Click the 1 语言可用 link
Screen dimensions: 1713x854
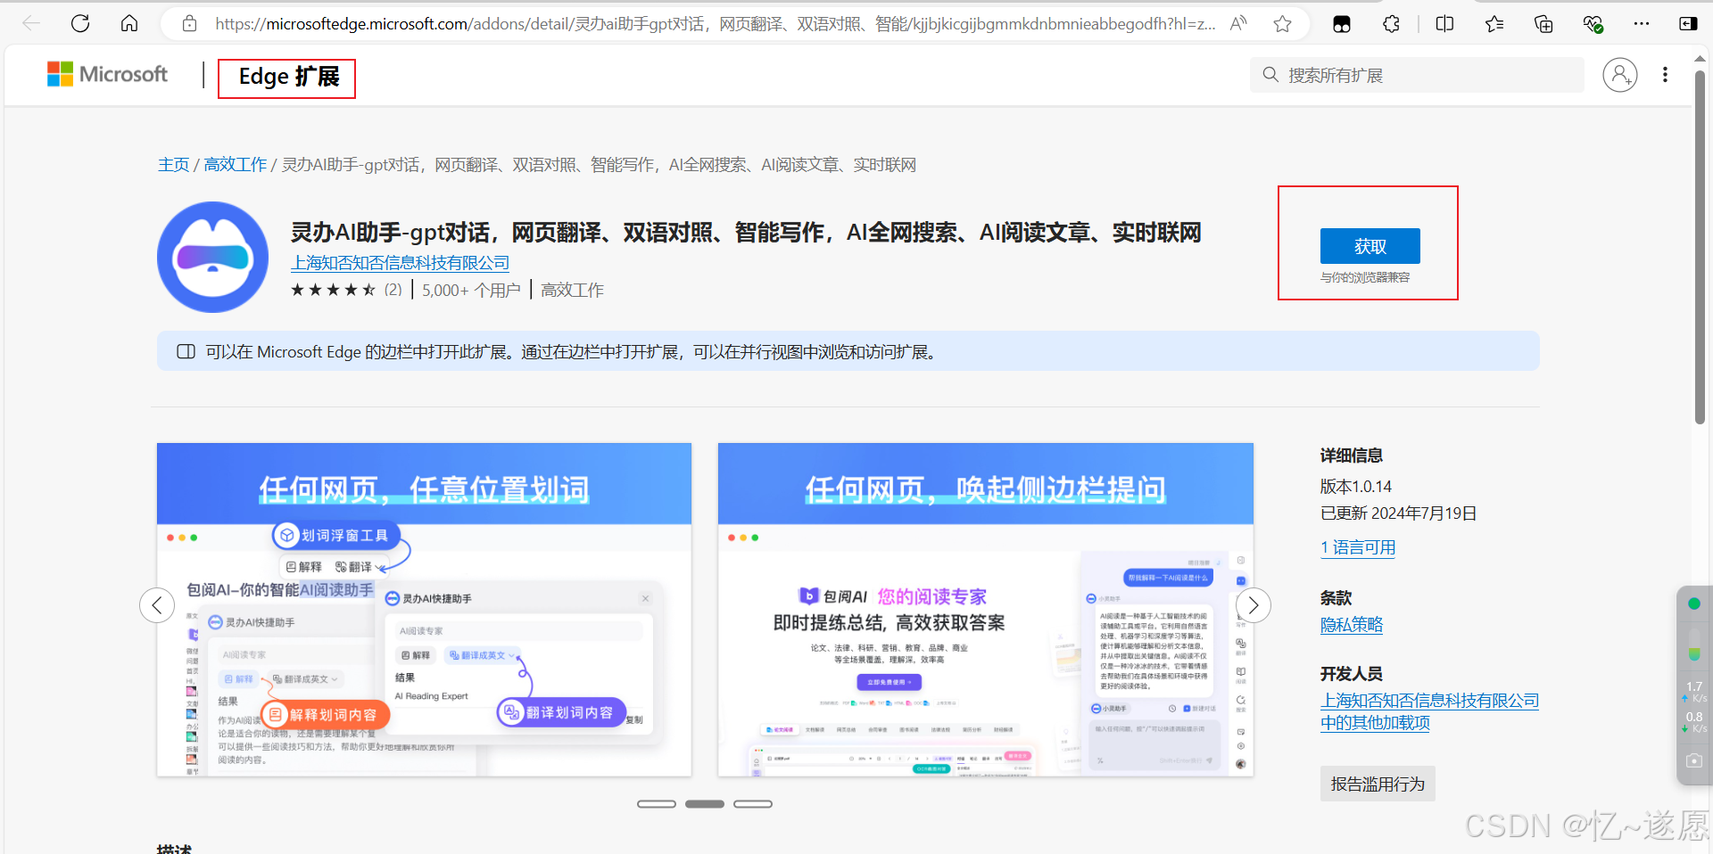[x=1358, y=548]
